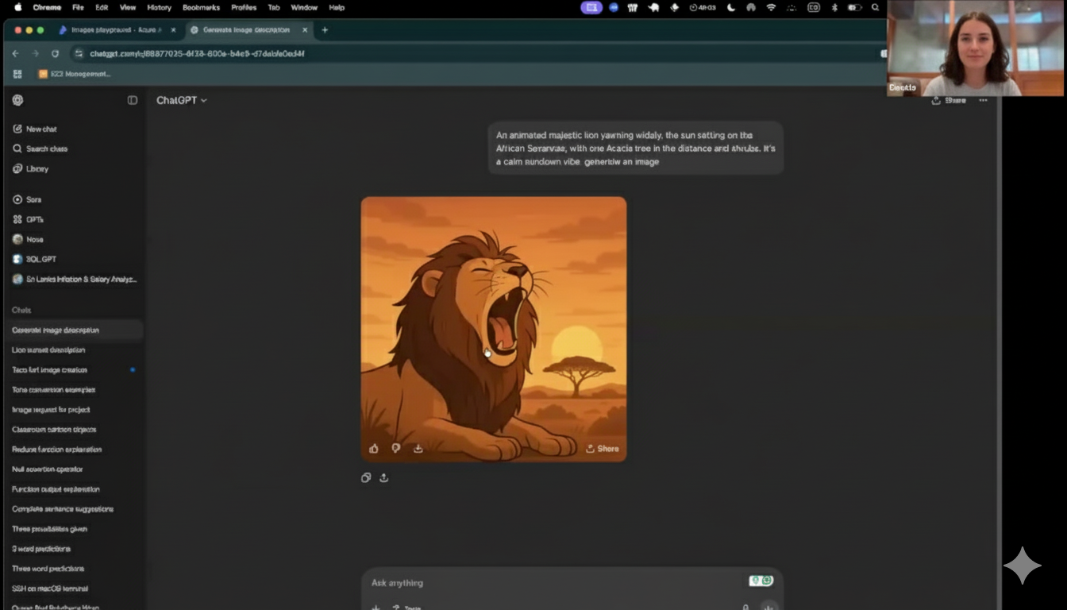1067x610 pixels.
Task: Click the user message prompt bubble about the lion
Action: [635, 148]
